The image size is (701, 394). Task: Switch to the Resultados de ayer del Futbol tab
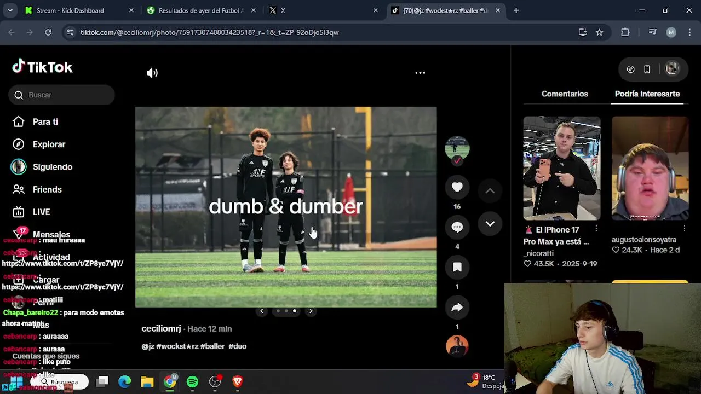point(200,10)
